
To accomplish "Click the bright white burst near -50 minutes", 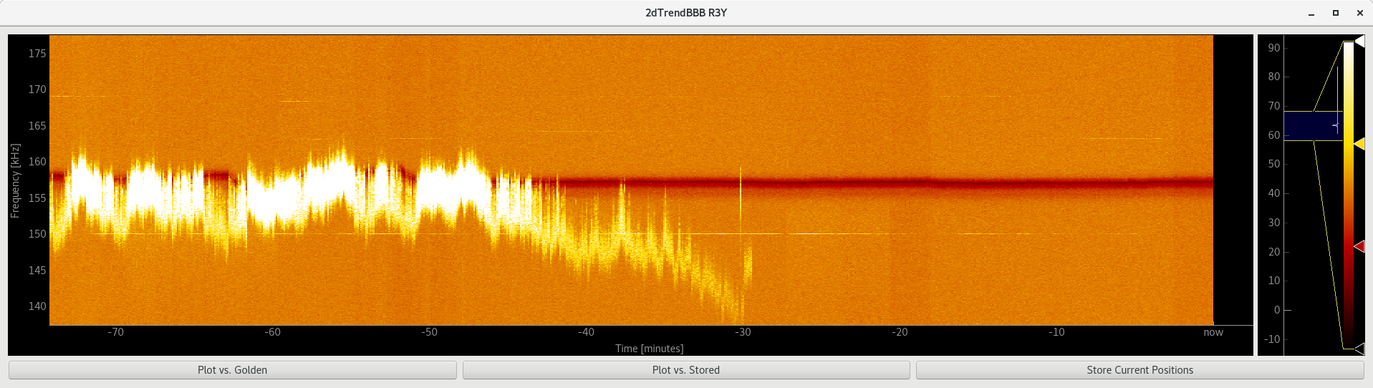I will point(451,186).
